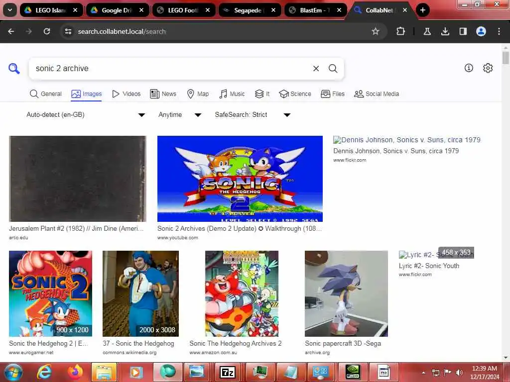Open the volume speaker tray icon
Image resolution: width=510 pixels, height=382 pixels.
point(459,372)
